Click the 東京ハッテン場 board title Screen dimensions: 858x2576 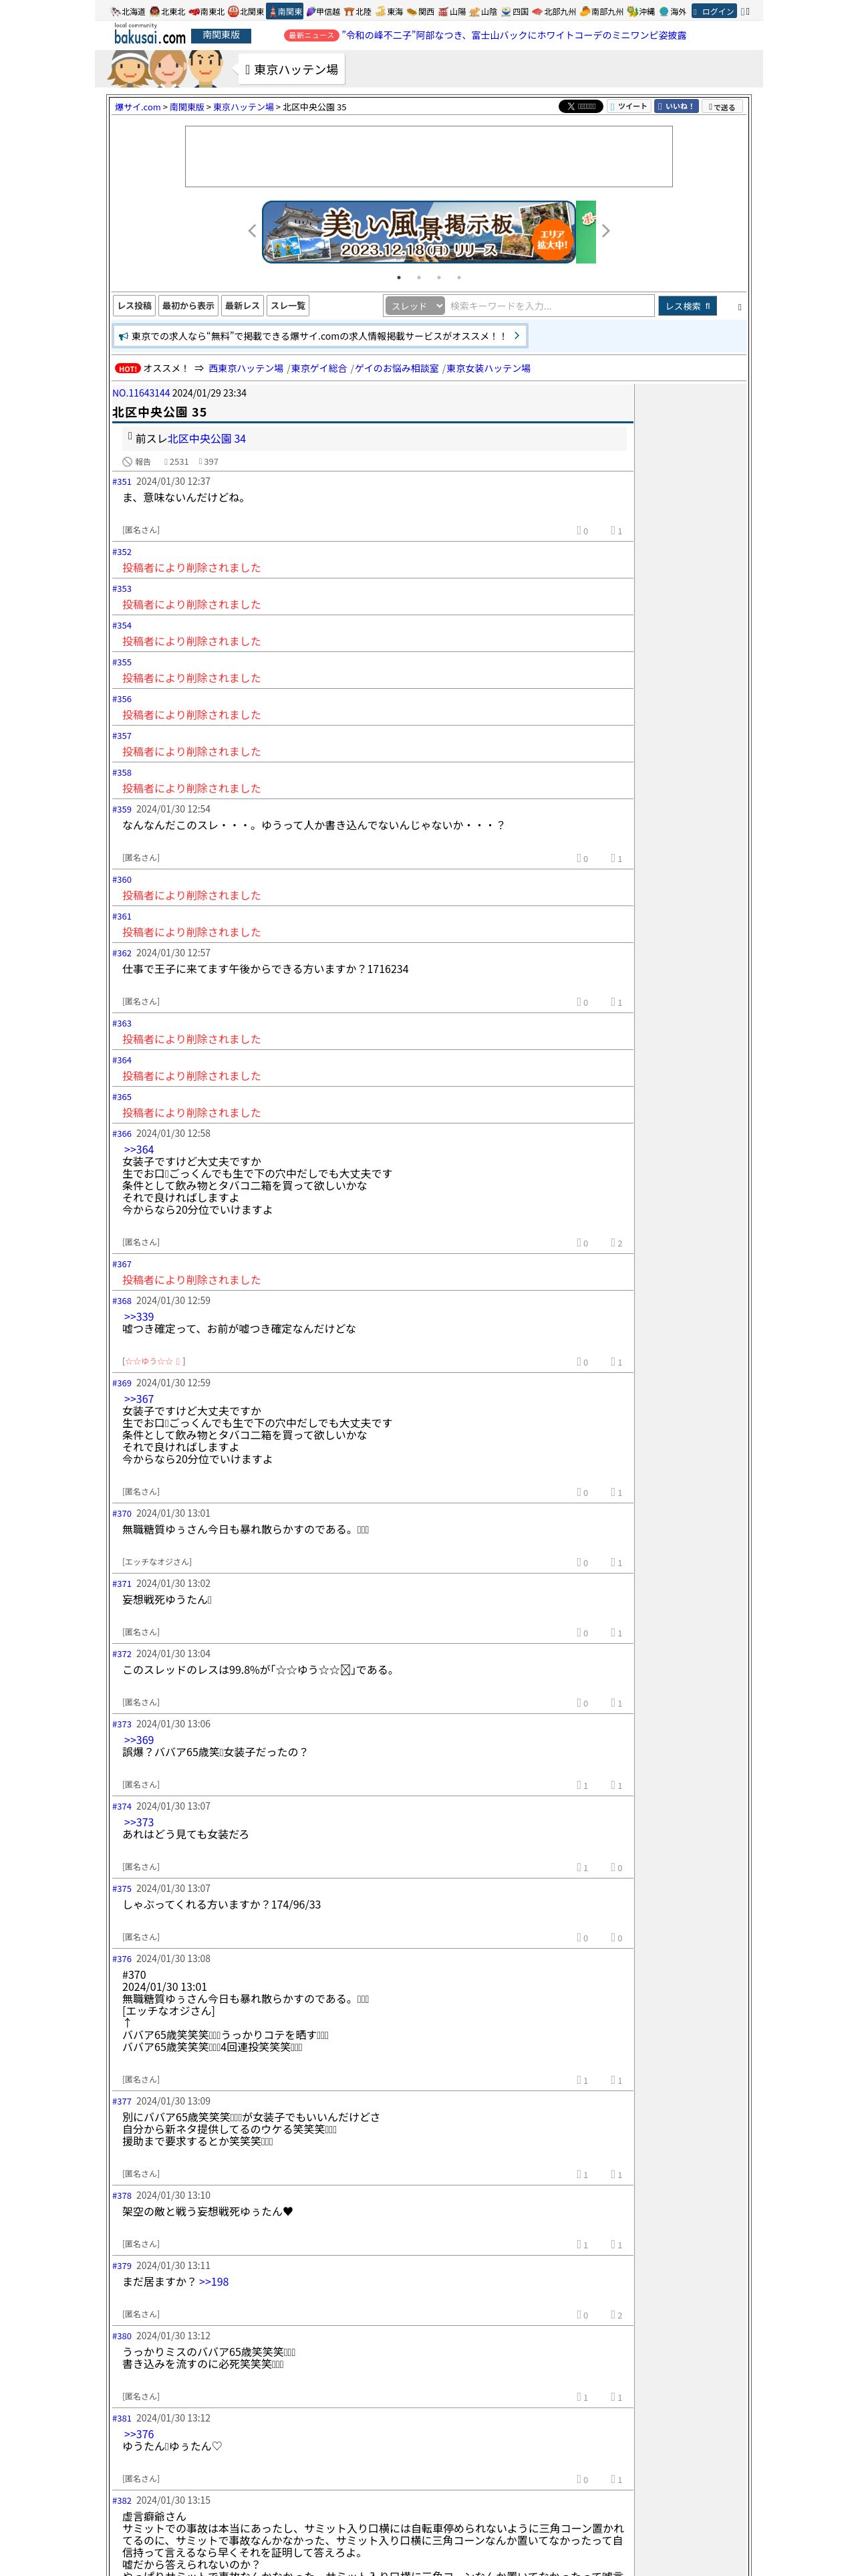(x=291, y=70)
